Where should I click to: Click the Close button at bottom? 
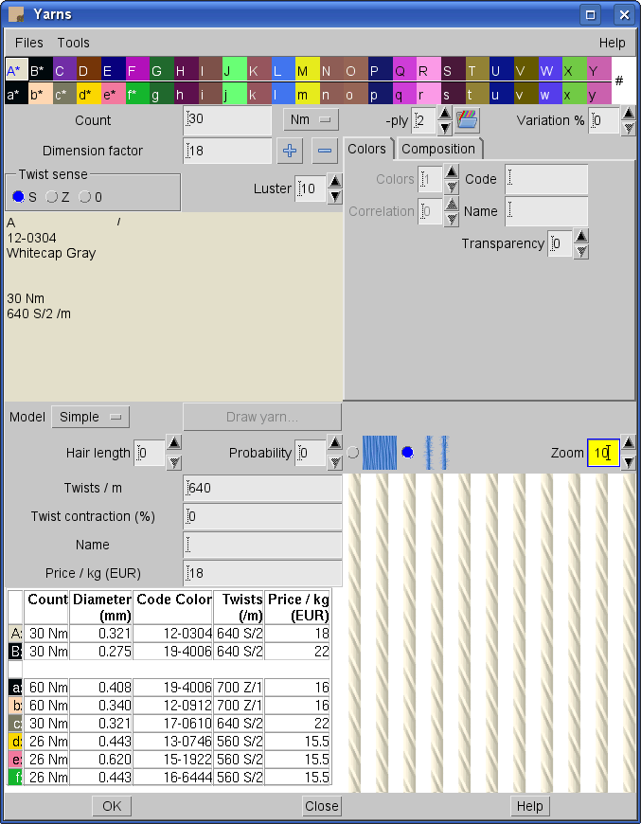(x=322, y=806)
